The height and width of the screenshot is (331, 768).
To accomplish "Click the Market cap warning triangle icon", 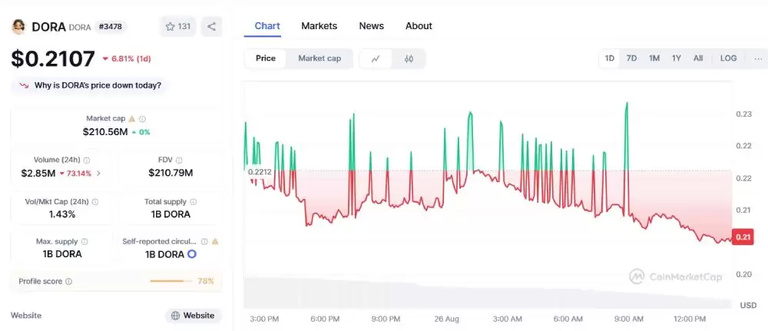I will 132,119.
